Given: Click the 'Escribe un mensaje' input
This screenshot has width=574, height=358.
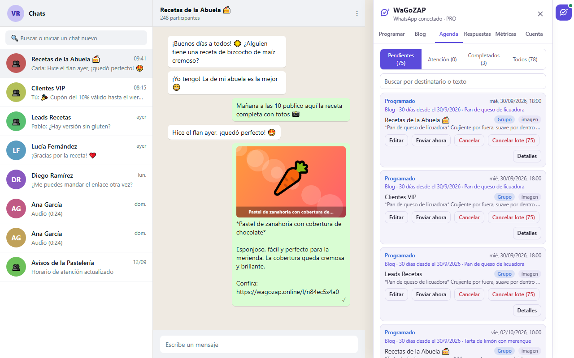Looking at the screenshot, I should tap(259, 345).
